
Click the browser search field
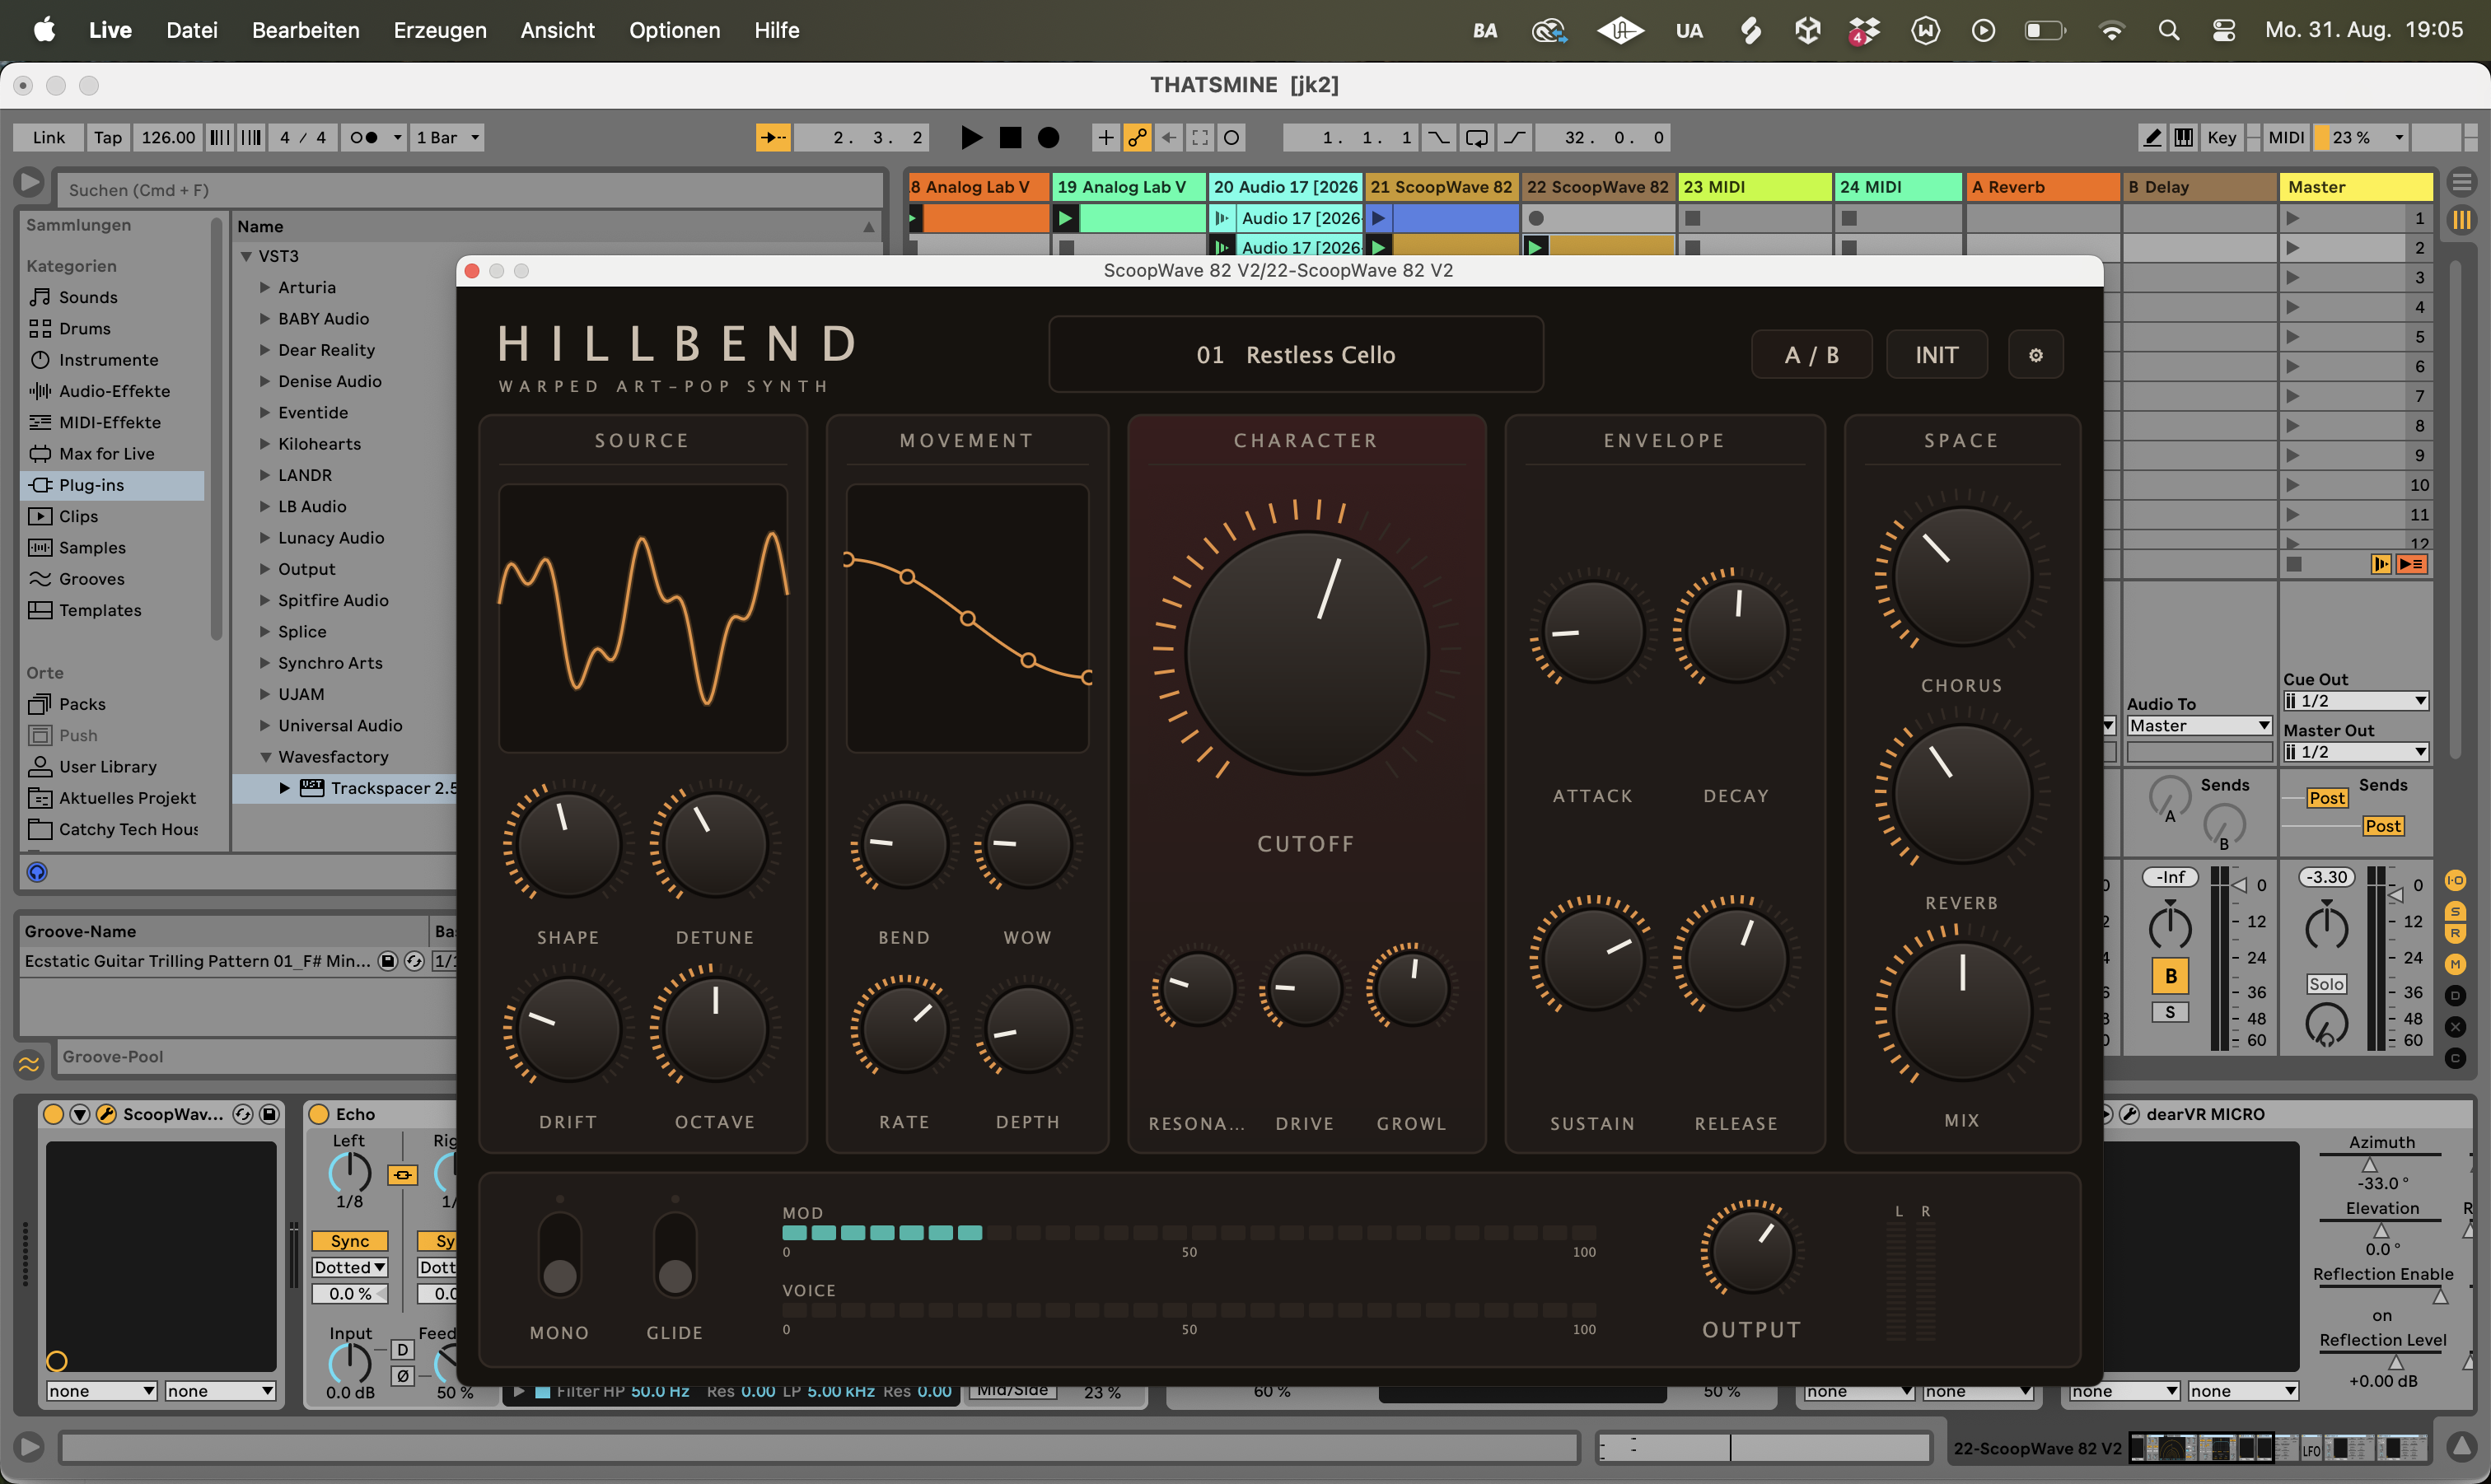point(470,190)
